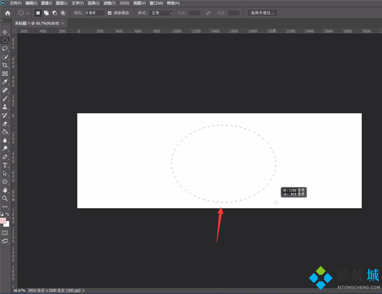Select the Horizontal Type tool
This screenshot has height=294, width=382.
tap(5, 165)
